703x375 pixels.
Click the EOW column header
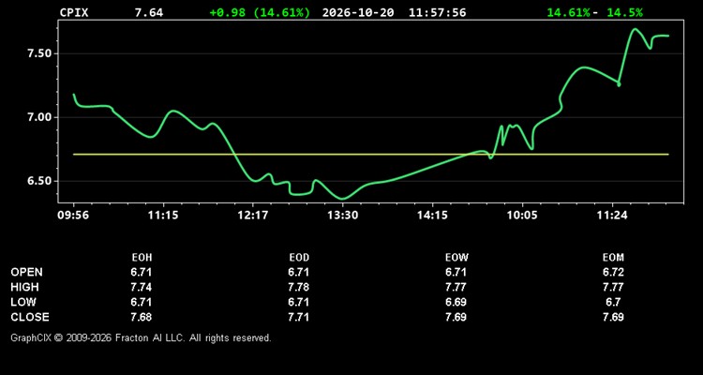coord(456,258)
